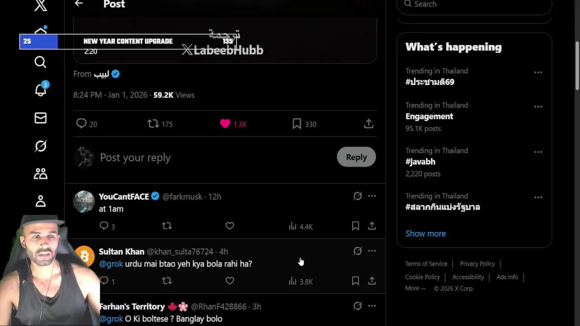Bookmark the main post with 330 saves
The width and height of the screenshot is (580, 326).
pos(297,124)
